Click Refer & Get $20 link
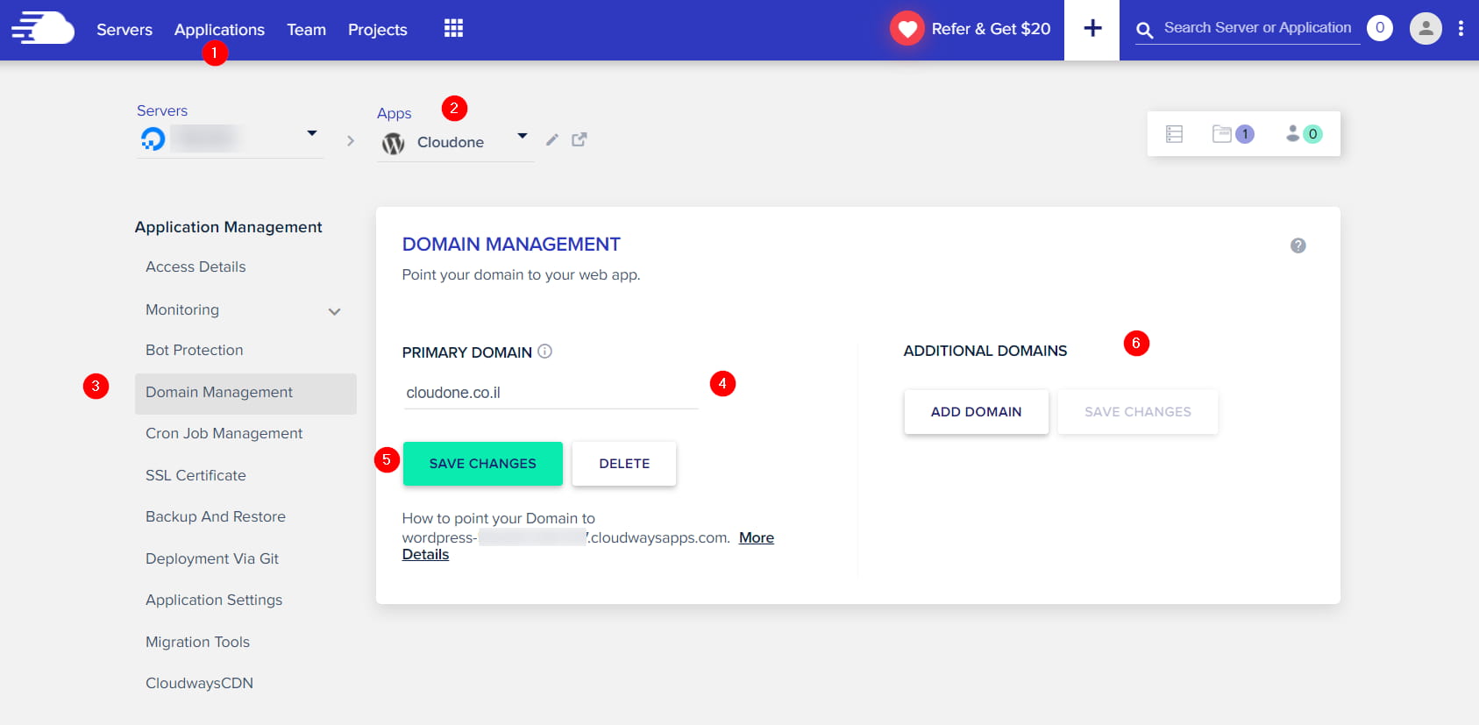 coord(991,29)
